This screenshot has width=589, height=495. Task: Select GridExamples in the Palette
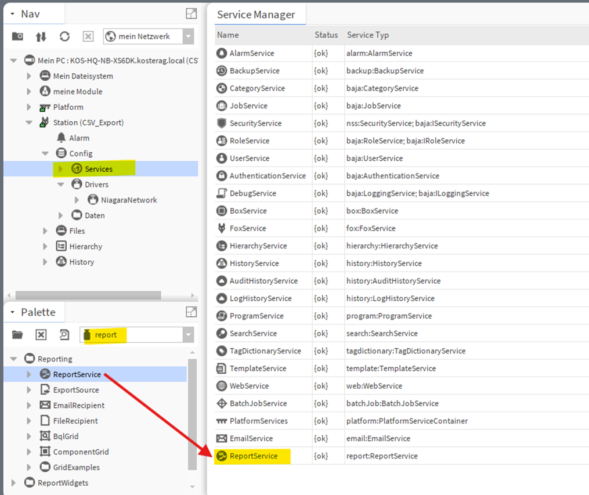76,467
